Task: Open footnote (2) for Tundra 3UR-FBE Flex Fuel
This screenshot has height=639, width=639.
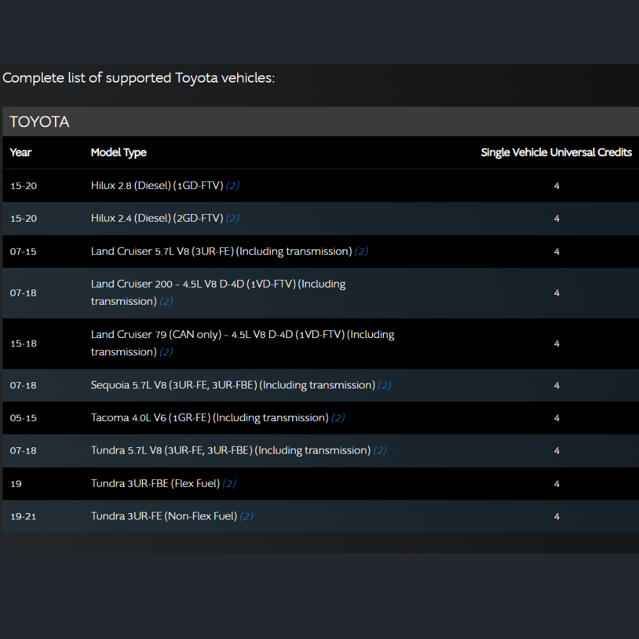Action: click(229, 483)
